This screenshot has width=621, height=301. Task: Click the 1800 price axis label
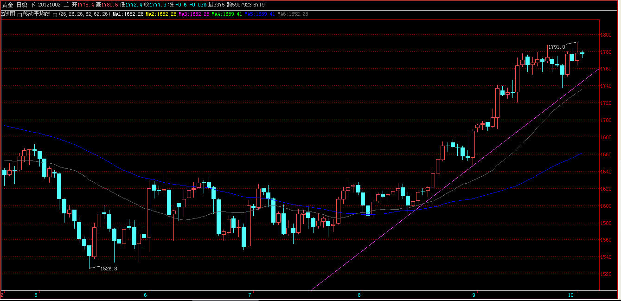pyautogui.click(x=606, y=35)
